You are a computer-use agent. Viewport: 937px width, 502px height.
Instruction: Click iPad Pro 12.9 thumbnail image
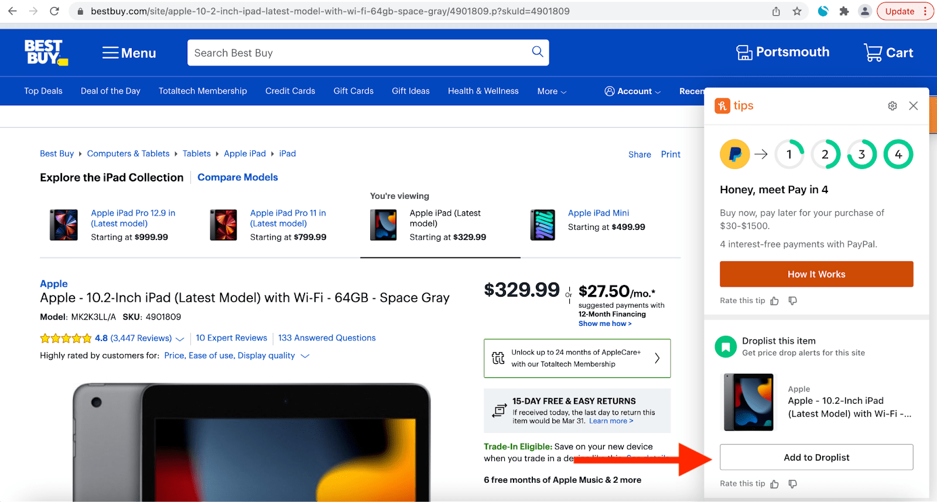pos(64,225)
